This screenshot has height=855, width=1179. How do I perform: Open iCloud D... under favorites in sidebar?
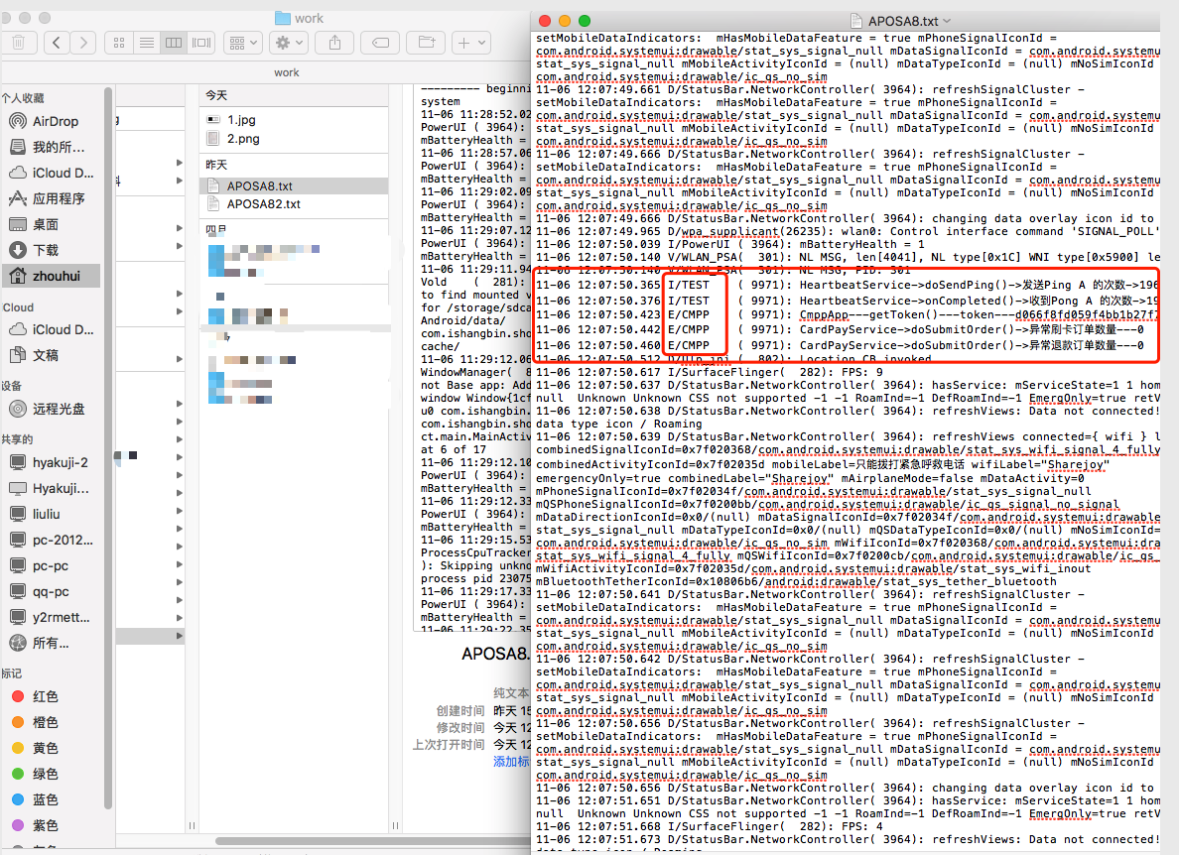click(x=54, y=172)
